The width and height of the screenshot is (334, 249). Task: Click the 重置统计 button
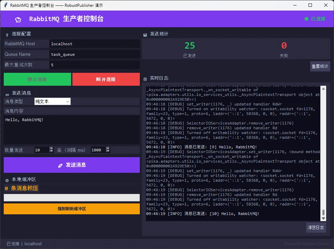point(320,66)
